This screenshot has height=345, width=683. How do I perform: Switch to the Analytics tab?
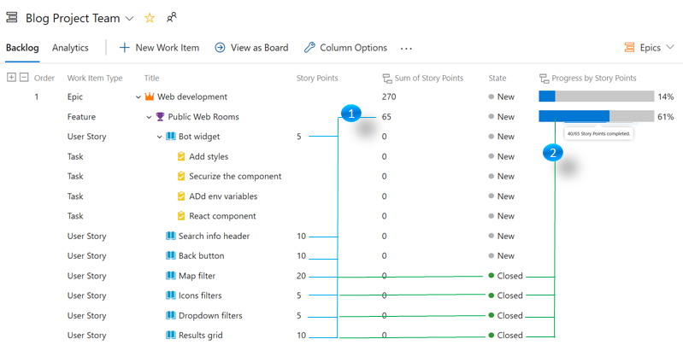point(70,48)
